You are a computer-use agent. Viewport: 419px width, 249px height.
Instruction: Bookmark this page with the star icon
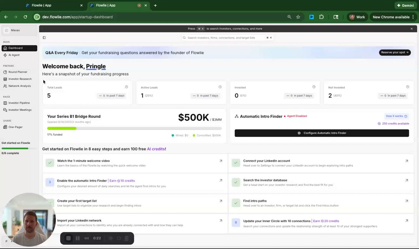coord(298,17)
